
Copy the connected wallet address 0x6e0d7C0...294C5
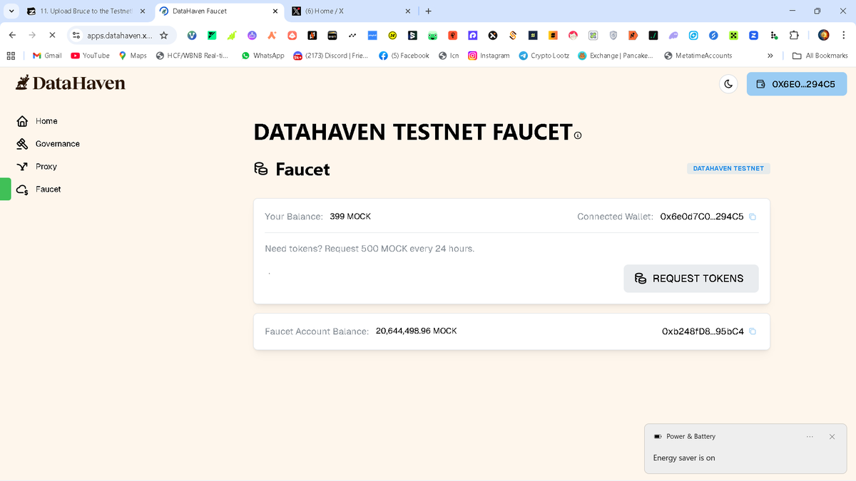pyautogui.click(x=753, y=216)
